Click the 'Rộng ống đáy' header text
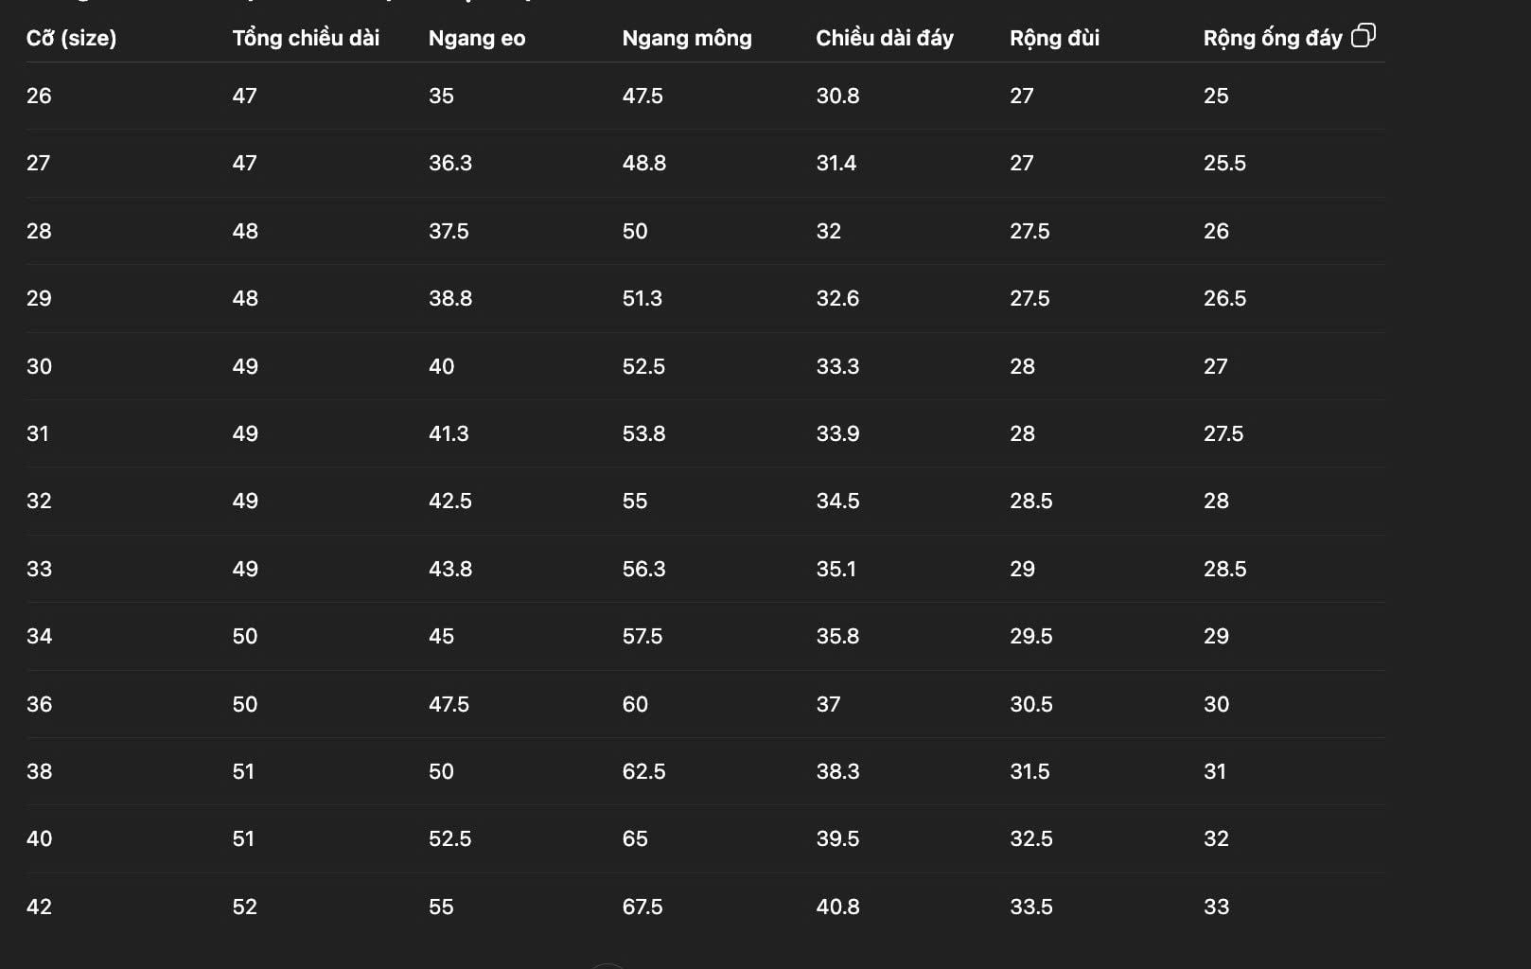1531x969 pixels. pyautogui.click(x=1272, y=38)
